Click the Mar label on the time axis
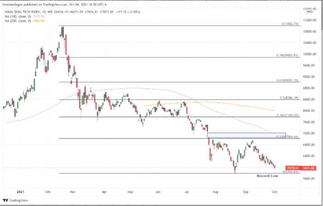The width and height of the screenshot is (323, 206). click(72, 192)
